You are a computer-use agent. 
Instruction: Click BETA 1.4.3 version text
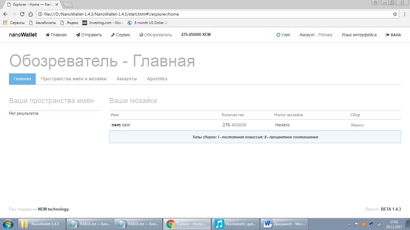391,209
